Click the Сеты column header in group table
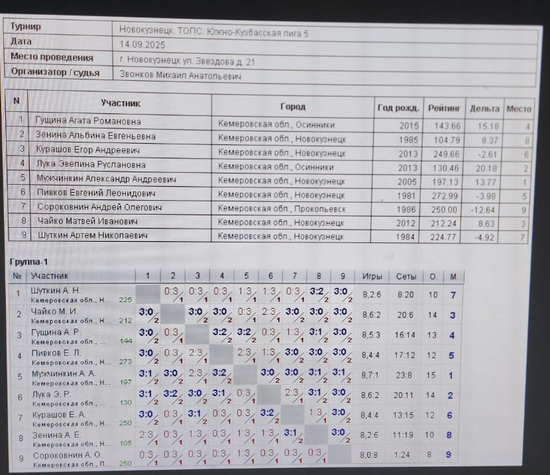Viewport: 550px width, 475px height. [x=406, y=276]
